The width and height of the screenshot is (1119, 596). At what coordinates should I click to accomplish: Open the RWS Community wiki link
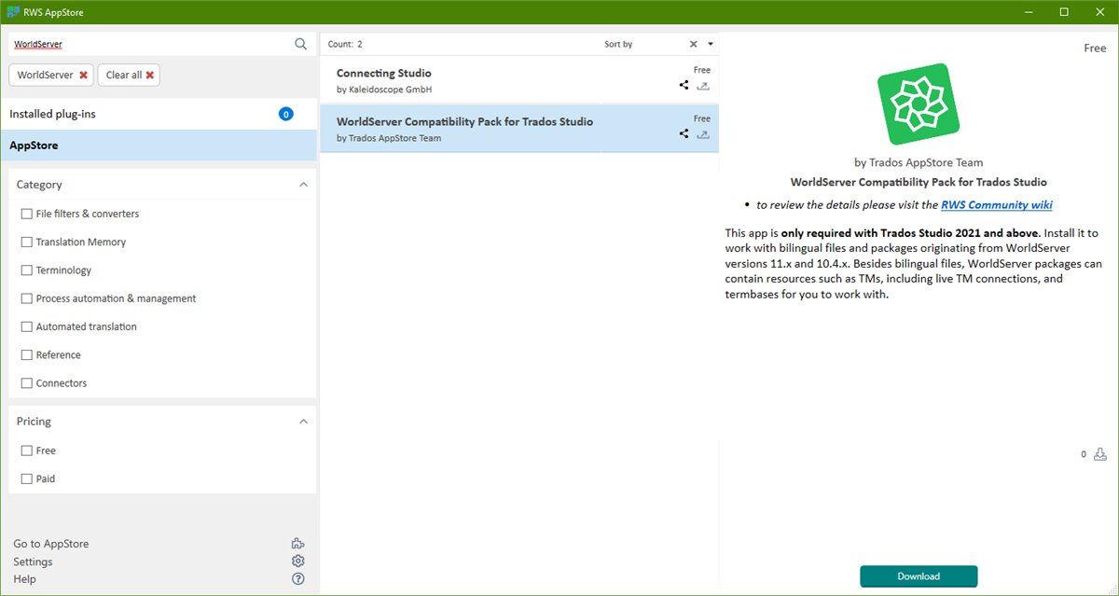pos(997,204)
